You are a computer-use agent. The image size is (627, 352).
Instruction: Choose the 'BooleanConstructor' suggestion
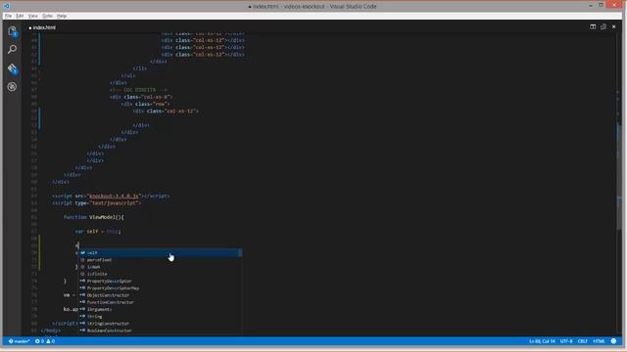tap(160, 330)
